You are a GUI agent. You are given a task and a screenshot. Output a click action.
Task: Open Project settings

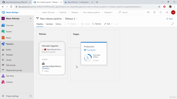click(12, 96)
